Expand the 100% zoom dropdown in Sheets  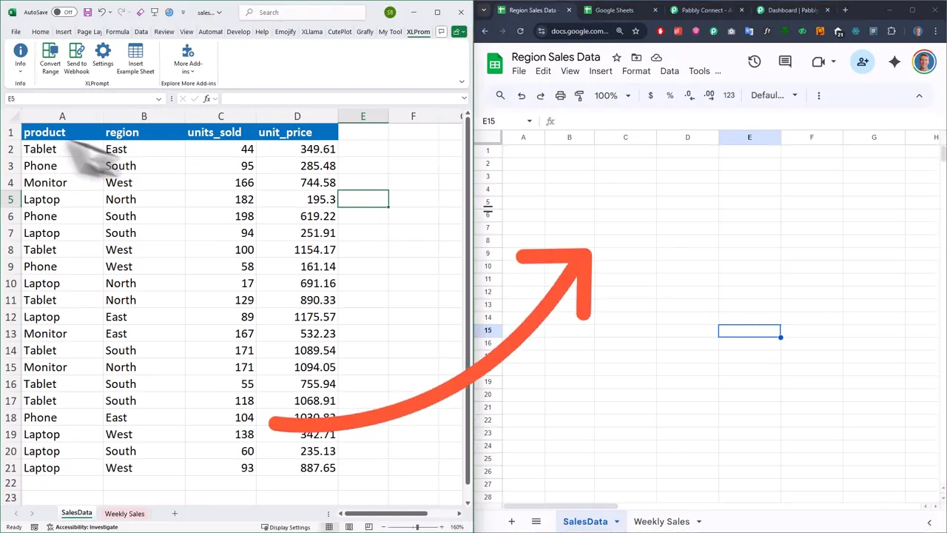(613, 95)
